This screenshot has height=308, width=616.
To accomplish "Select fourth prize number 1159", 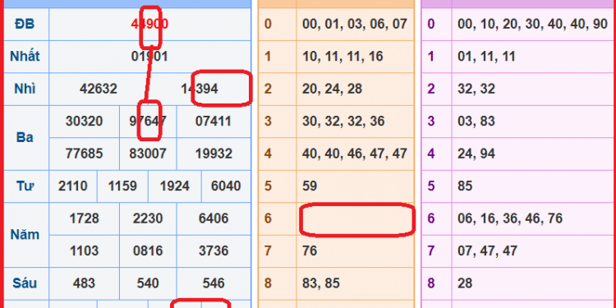I will pos(122,186).
